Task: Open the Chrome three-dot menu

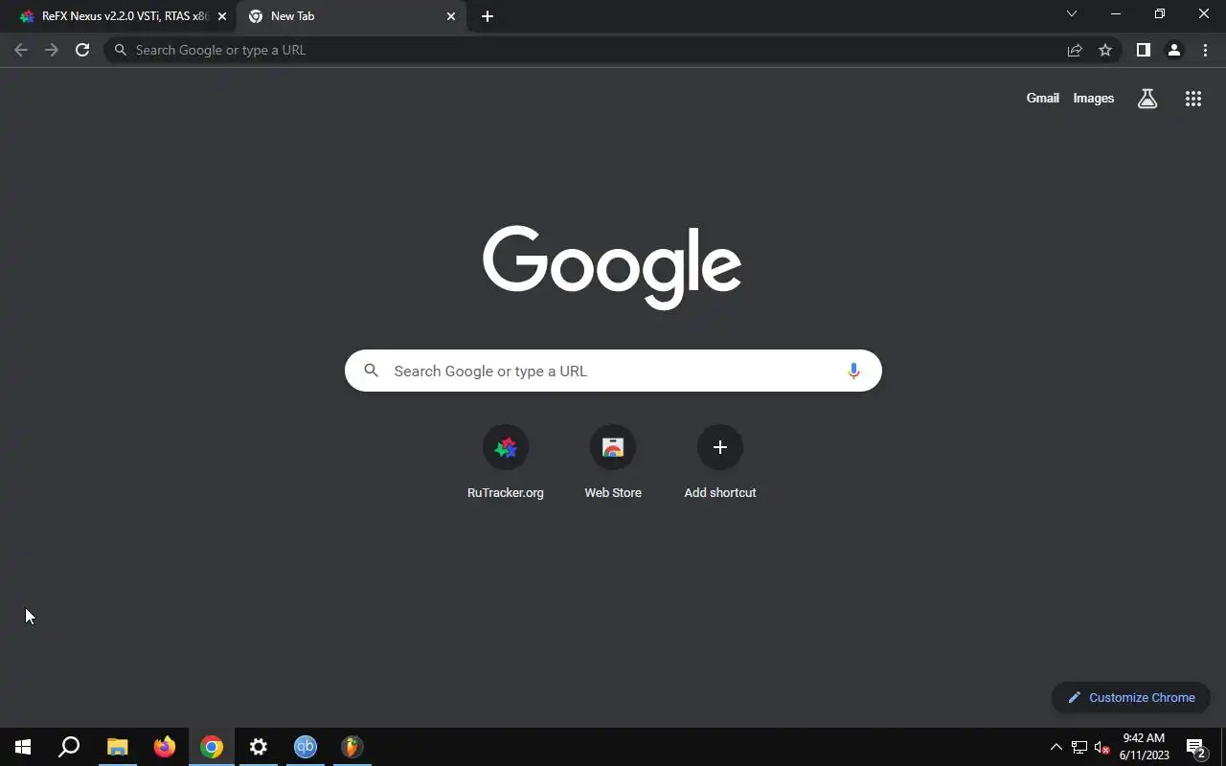Action: click(1205, 50)
